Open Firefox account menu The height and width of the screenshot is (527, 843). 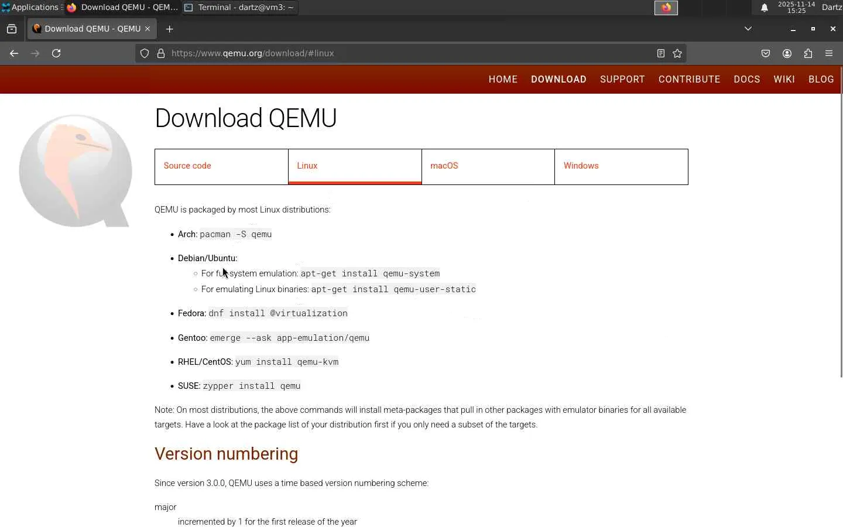click(787, 53)
